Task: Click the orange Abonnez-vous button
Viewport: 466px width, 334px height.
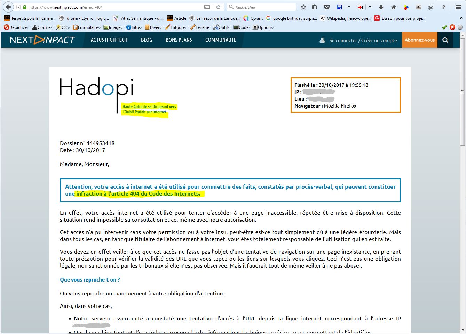Action: point(420,40)
